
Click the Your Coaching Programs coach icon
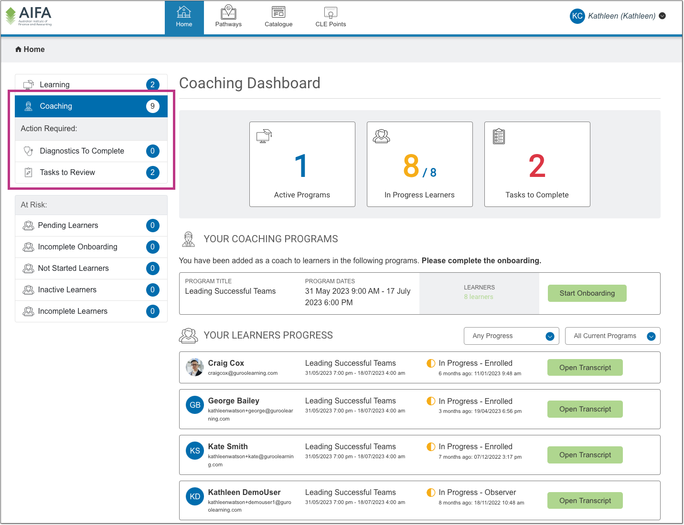[x=189, y=239]
